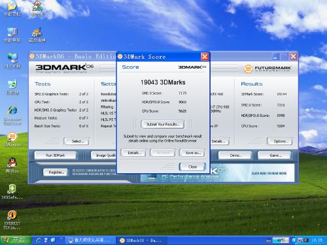The width and height of the screenshot is (327, 245).
Task: Launch the 3DMark06 desktop shortcut
Action: pyautogui.click(x=12, y=139)
